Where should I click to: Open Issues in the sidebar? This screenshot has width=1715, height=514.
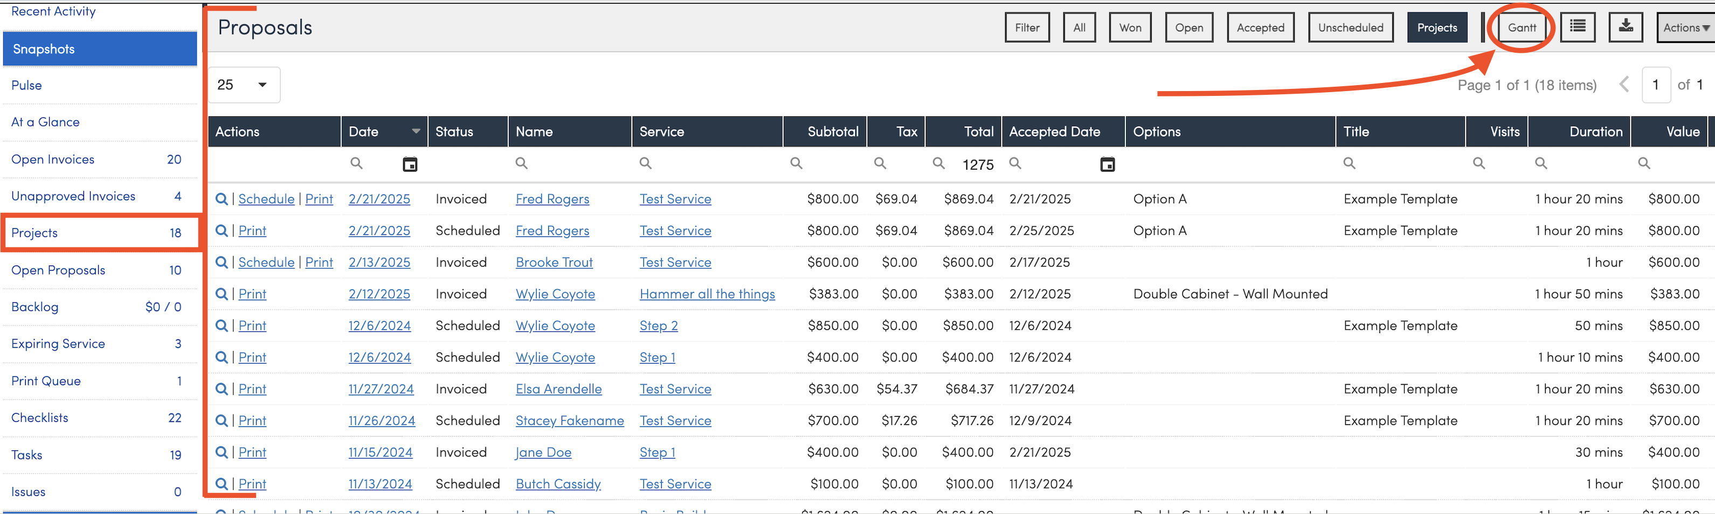pyautogui.click(x=100, y=491)
